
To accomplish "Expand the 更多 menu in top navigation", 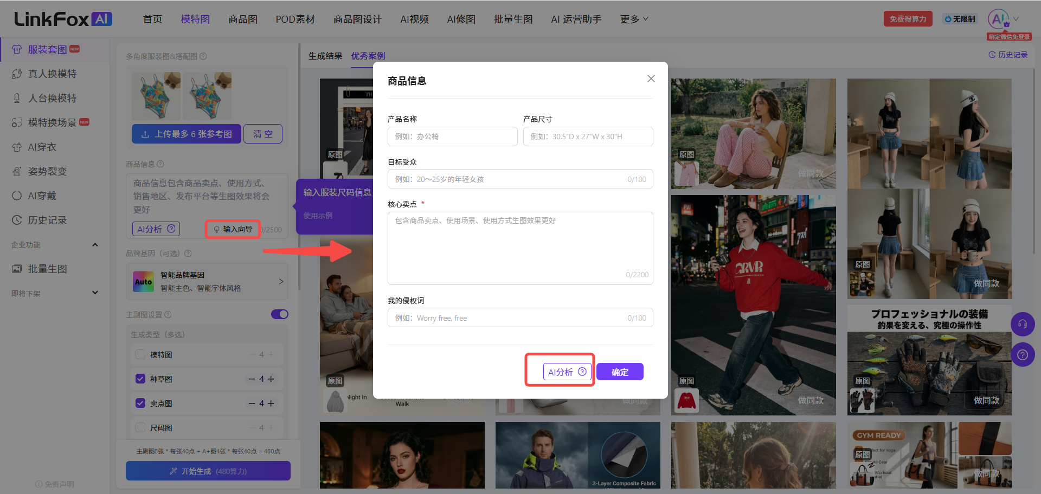I will 634,19.
